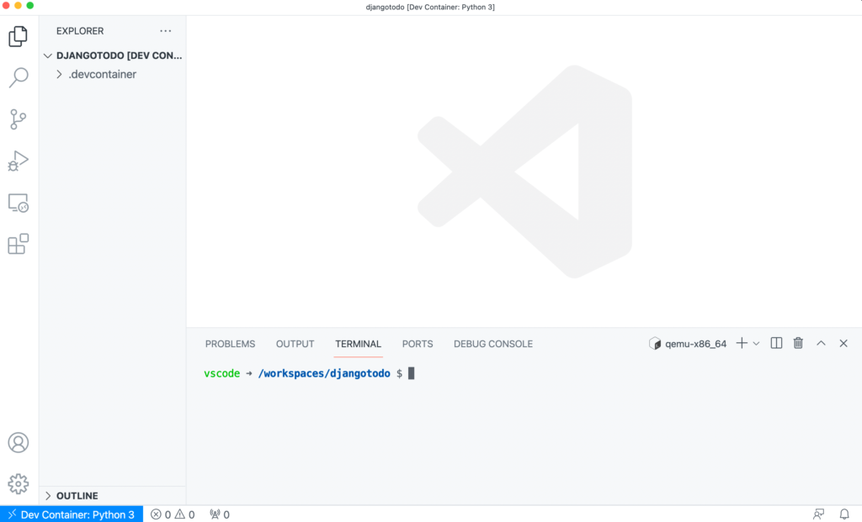
Task: Open the Explorer view in activity bar
Action: pos(19,36)
